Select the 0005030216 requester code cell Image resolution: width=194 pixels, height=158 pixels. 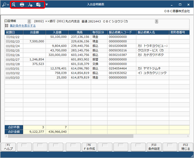coord(122,51)
